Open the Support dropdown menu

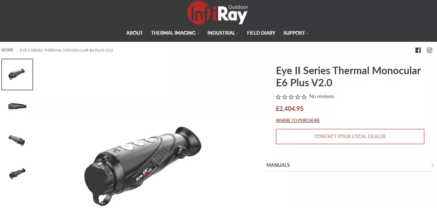(x=296, y=33)
